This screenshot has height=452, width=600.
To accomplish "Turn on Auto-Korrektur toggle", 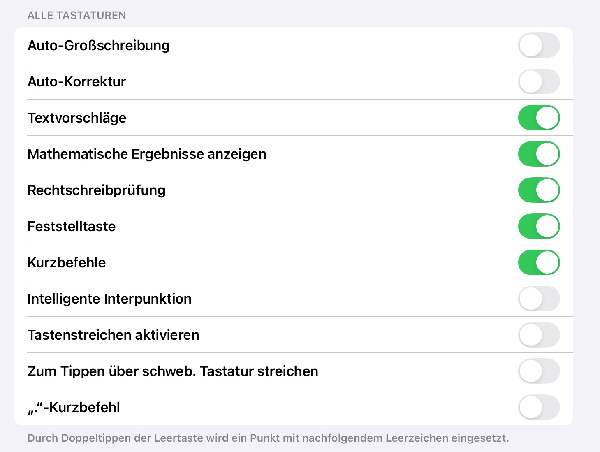I will [x=539, y=81].
